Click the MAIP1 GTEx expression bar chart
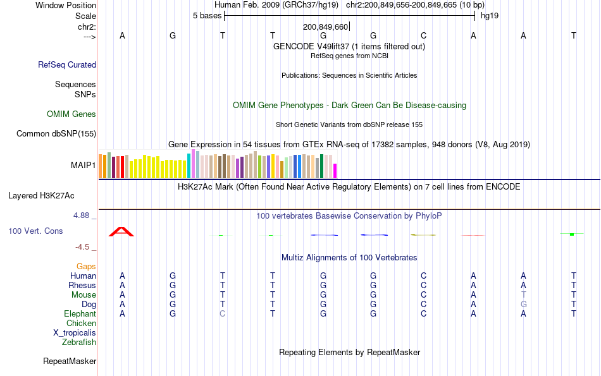This screenshot has height=376, width=601. (218, 164)
